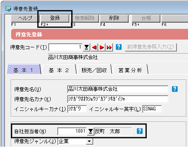Switch to the 基本 2 tab
Screen dimensions: 188x150
[x=59, y=69]
